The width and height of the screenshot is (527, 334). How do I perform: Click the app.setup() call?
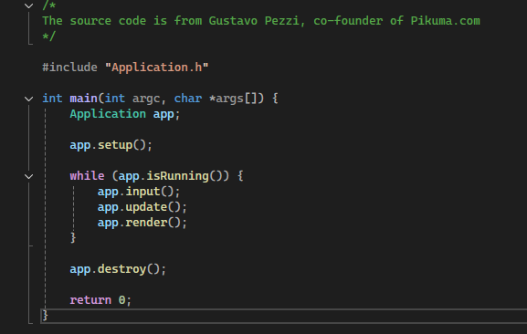(x=111, y=145)
